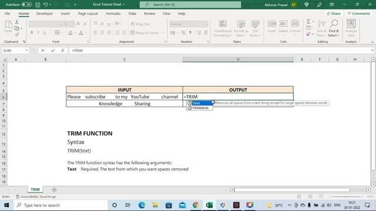Toggle Wrap Text

click(x=140, y=24)
